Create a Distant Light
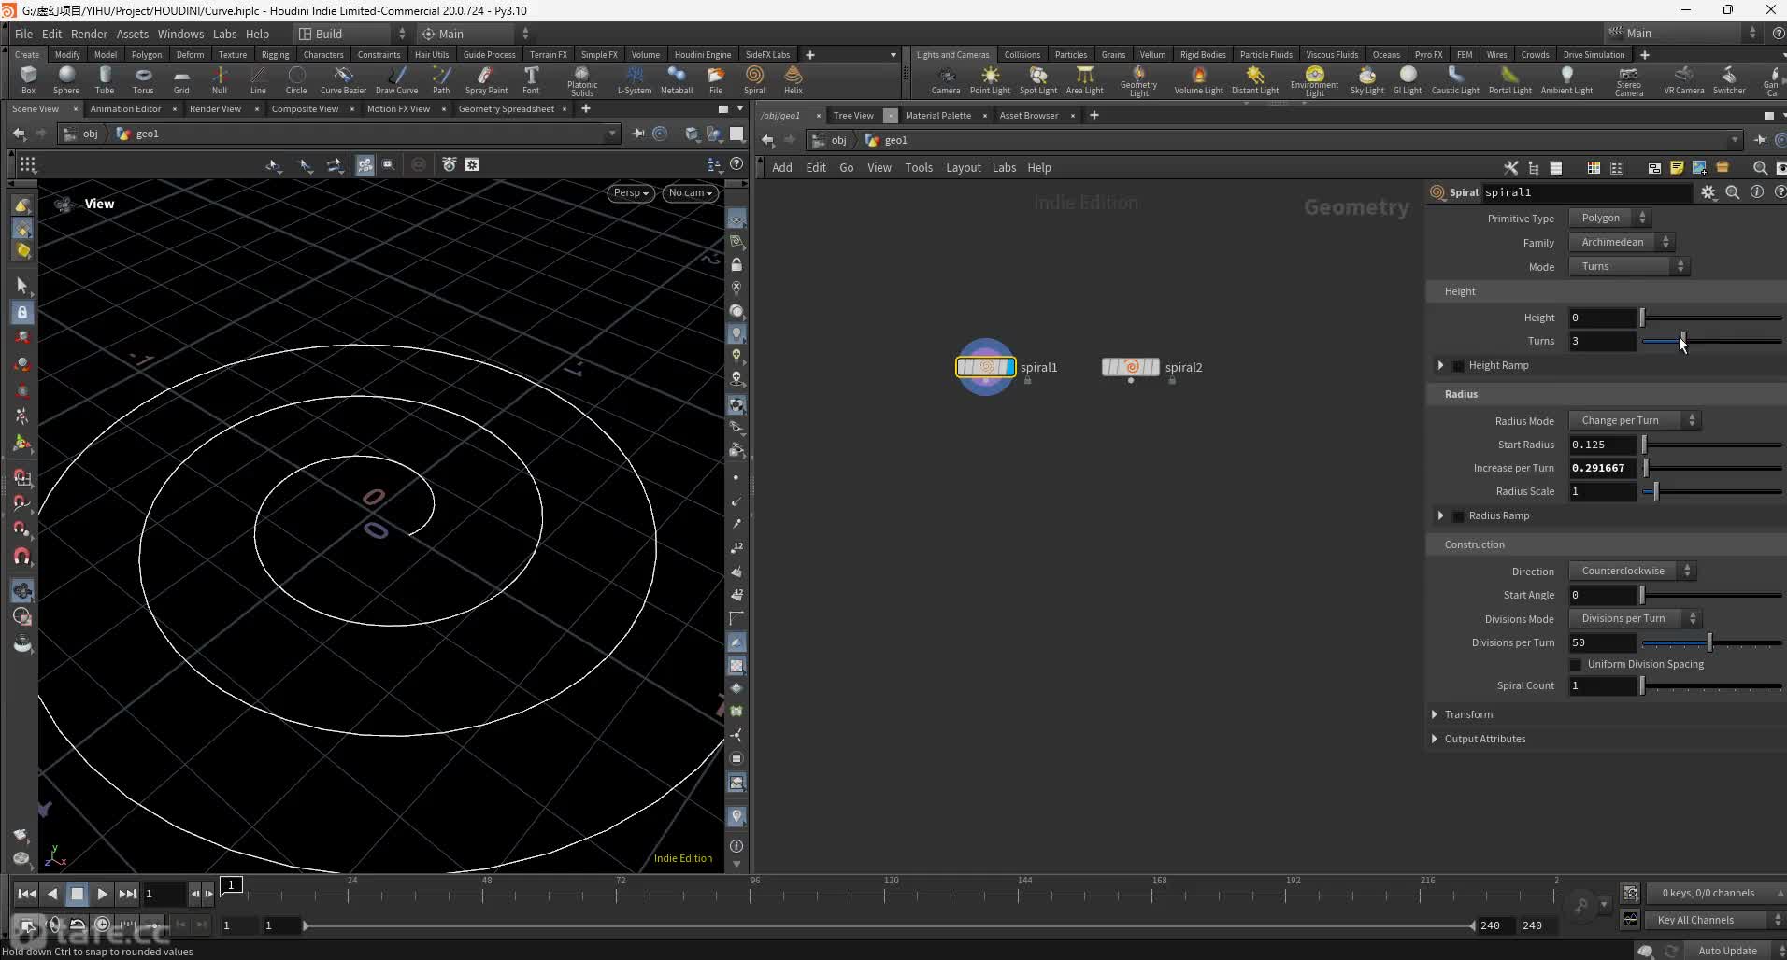This screenshot has height=960, width=1787. [x=1255, y=80]
